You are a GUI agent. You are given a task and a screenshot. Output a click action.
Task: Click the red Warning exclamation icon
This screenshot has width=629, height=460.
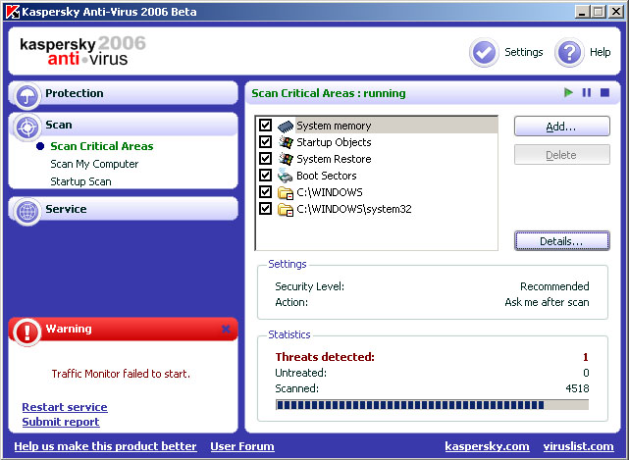tap(26, 332)
